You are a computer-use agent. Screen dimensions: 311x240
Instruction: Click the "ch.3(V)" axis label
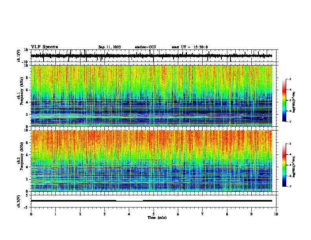pos(18,201)
